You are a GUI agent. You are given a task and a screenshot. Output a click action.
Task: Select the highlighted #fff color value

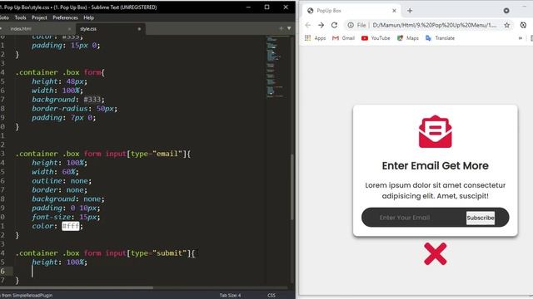pyautogui.click(x=71, y=226)
